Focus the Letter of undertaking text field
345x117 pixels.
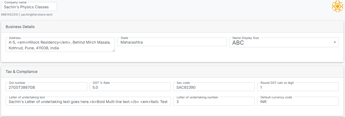tap(88, 102)
